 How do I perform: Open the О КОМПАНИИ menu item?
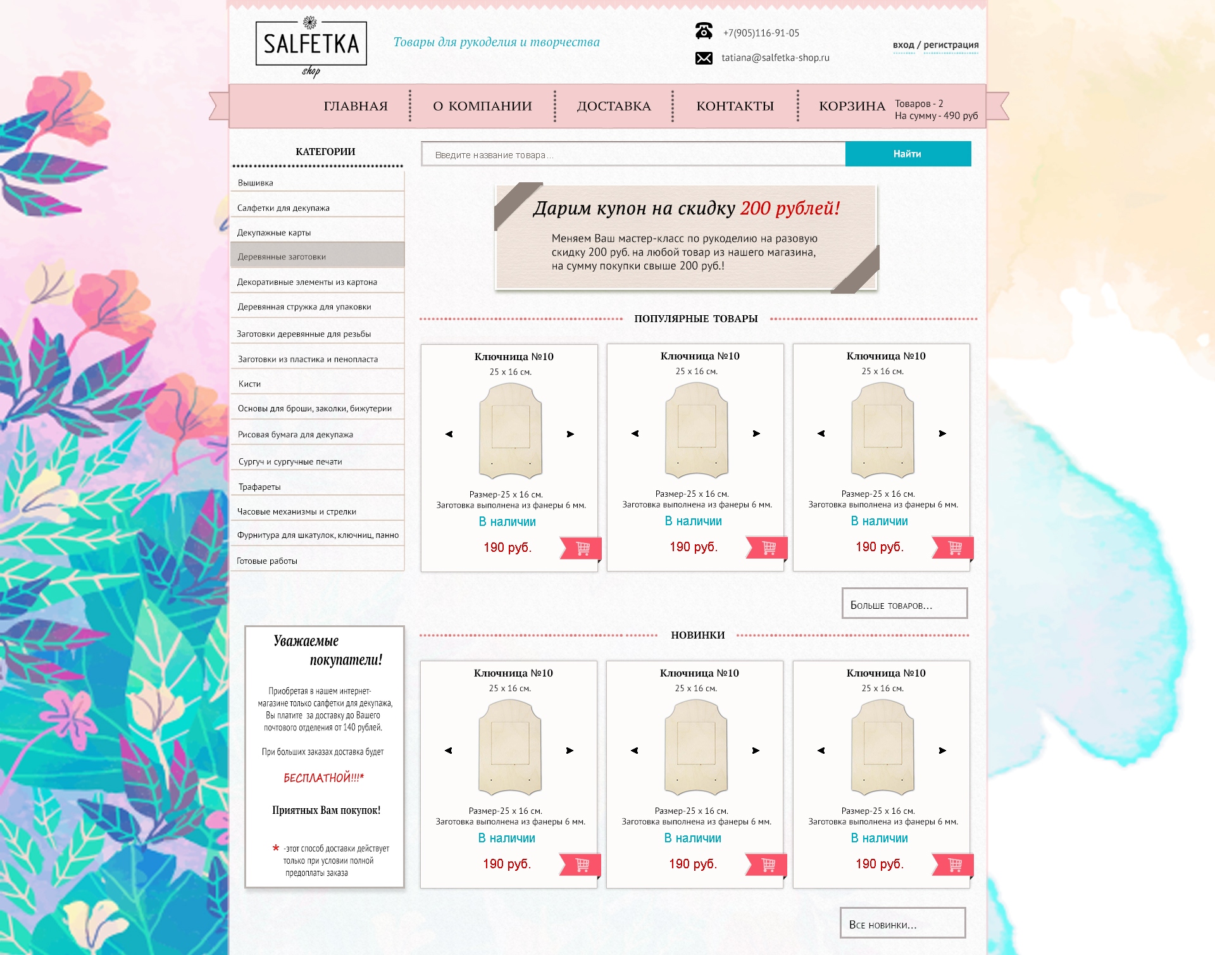[482, 106]
